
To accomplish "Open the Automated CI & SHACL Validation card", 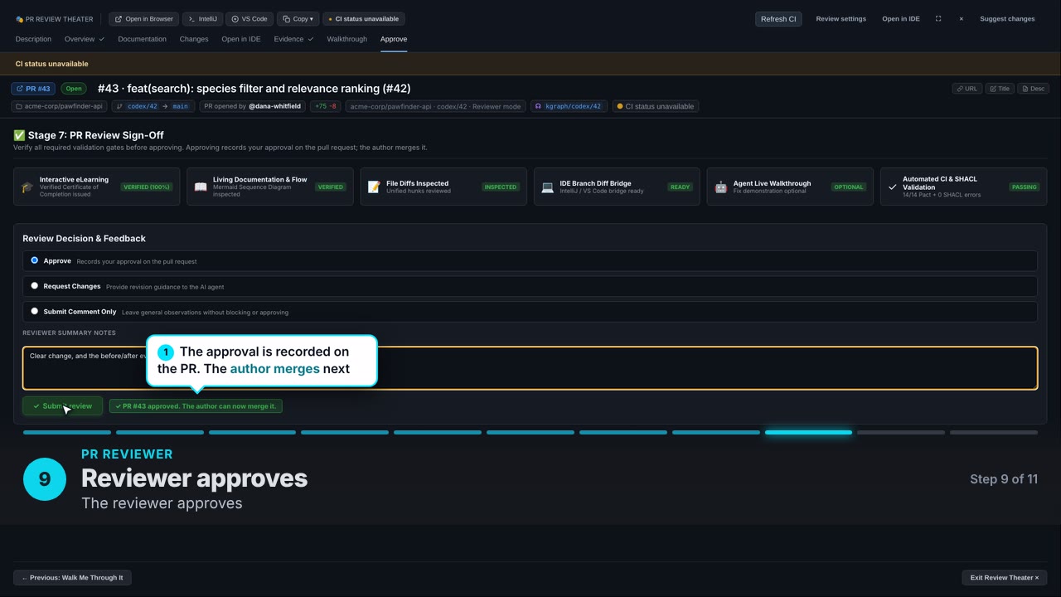I will (x=963, y=187).
